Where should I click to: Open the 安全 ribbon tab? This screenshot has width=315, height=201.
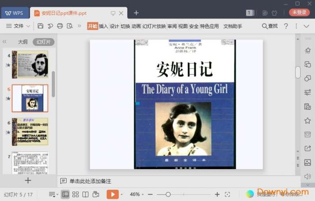click(194, 26)
